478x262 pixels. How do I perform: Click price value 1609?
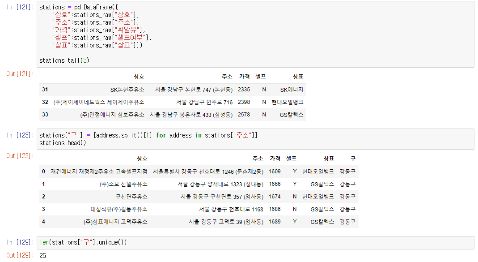pyautogui.click(x=275, y=171)
